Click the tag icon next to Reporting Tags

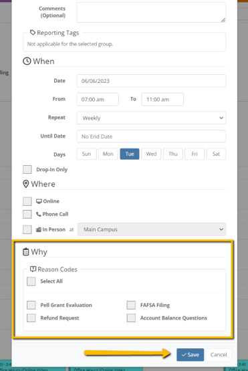(x=33, y=32)
